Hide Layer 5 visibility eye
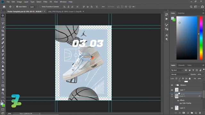The height and width of the screenshot is (115, 205). 172,108
